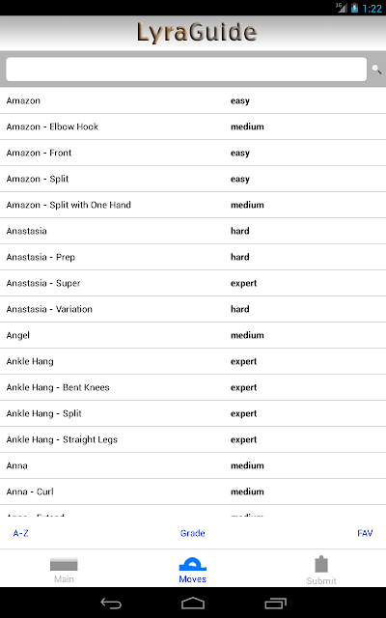Choose Amazon - Split with One Hand
Image resolution: width=386 pixels, height=618 pixels.
pyautogui.click(x=193, y=205)
